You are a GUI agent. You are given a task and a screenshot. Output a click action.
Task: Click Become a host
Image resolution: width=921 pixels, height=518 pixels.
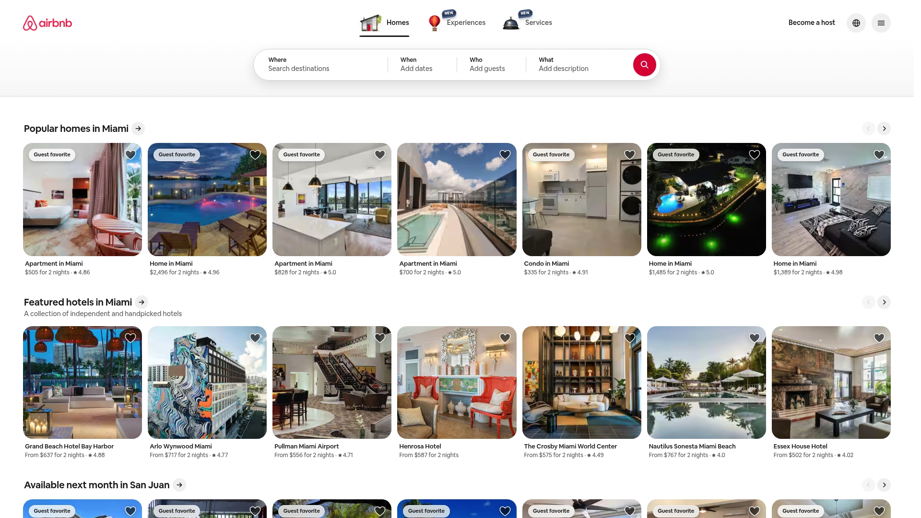click(x=812, y=23)
